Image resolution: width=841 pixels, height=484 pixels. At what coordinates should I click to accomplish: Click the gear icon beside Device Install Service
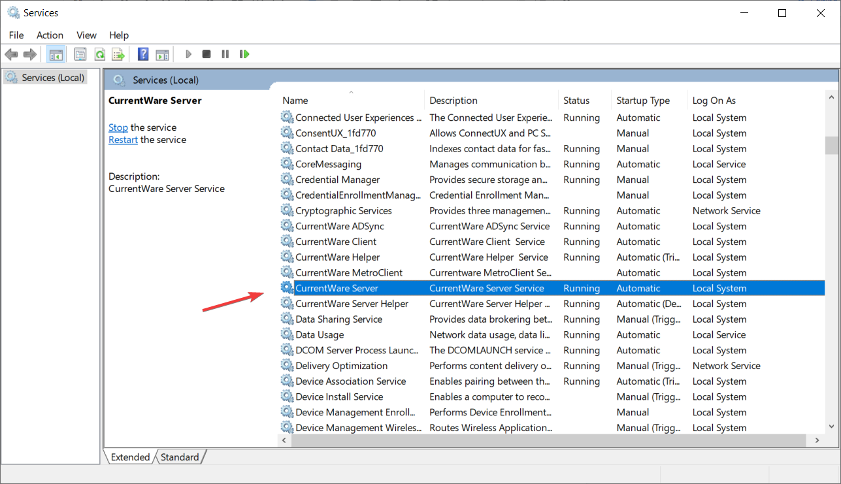click(287, 396)
